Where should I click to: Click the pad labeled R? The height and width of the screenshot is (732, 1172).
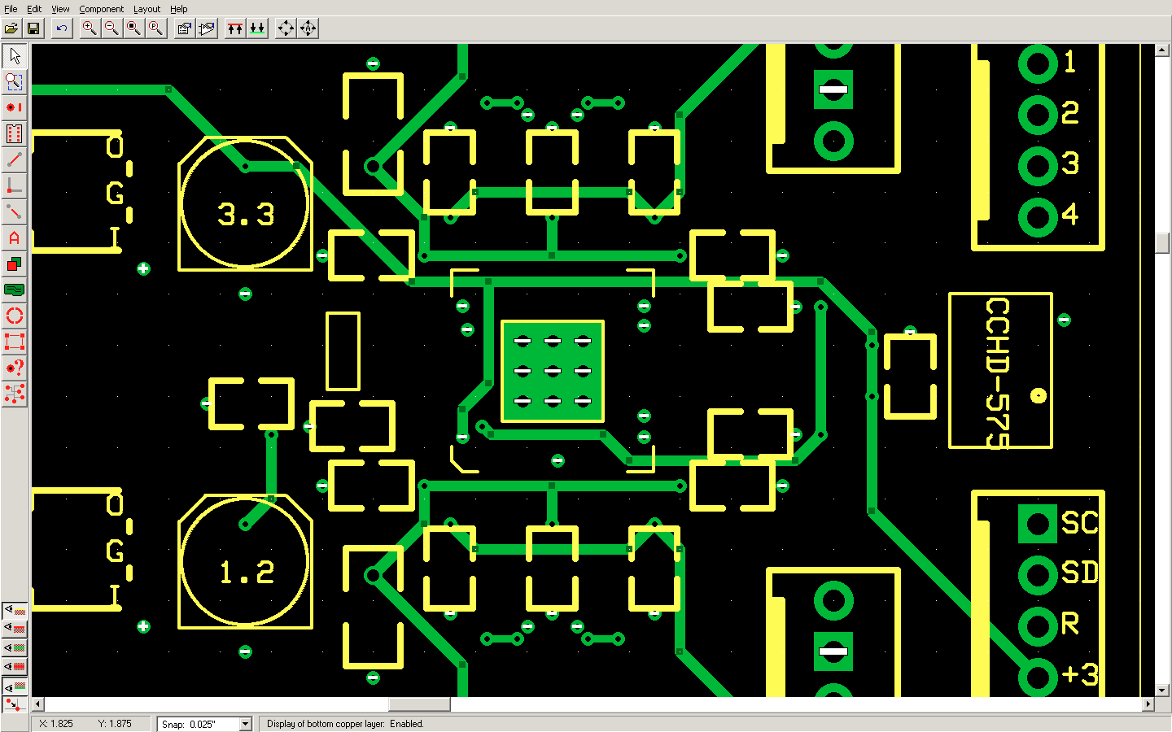[1038, 626]
